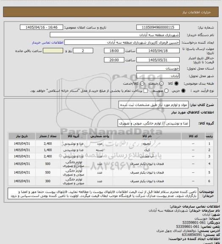Click the نام کالا column header
This screenshot has height=244, width=222.
[147, 136]
